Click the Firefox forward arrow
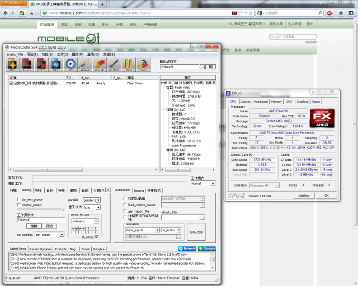The image size is (358, 286). pos(12,13)
